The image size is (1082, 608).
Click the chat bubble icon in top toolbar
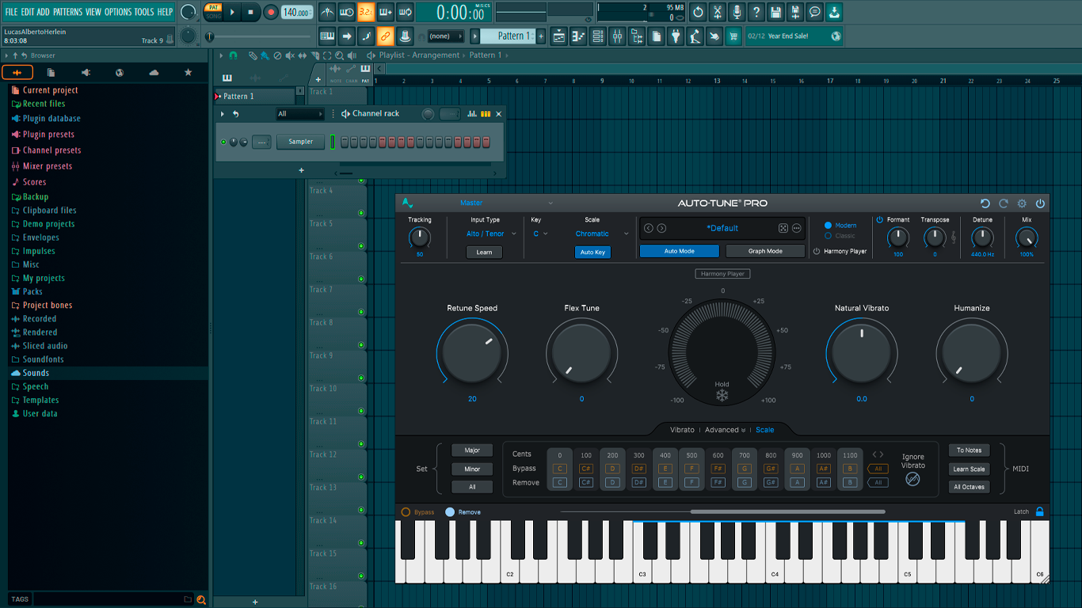coord(815,12)
